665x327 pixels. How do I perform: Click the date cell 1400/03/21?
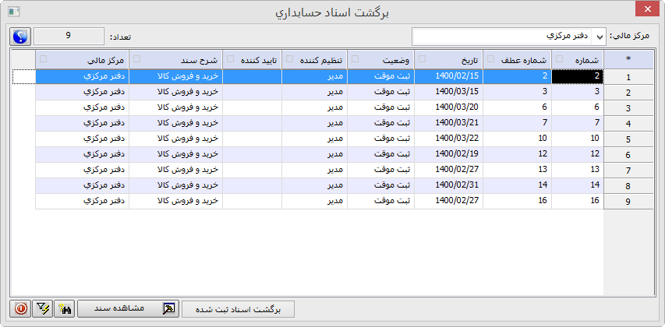[x=449, y=123]
